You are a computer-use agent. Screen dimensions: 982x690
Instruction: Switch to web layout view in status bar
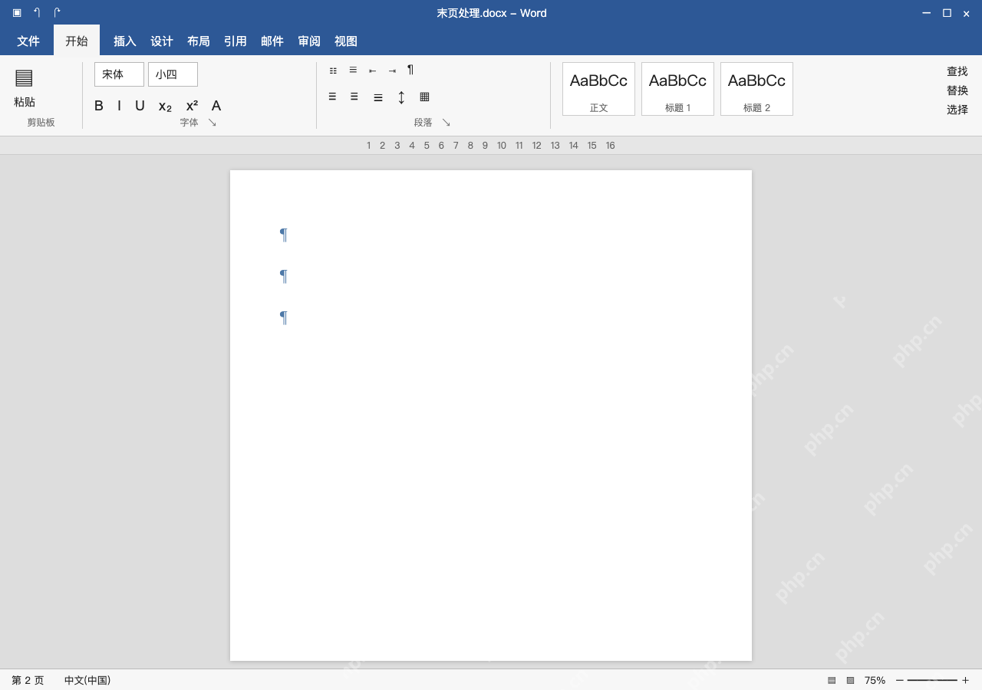coord(850,680)
